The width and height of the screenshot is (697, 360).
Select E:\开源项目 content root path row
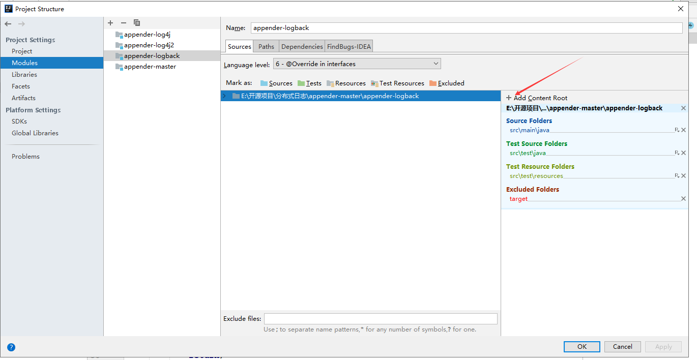click(x=361, y=96)
